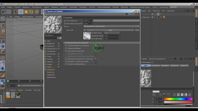This screenshot has height=111, width=198.
Task: Click the saturation red slider
Action: pos(178,102)
